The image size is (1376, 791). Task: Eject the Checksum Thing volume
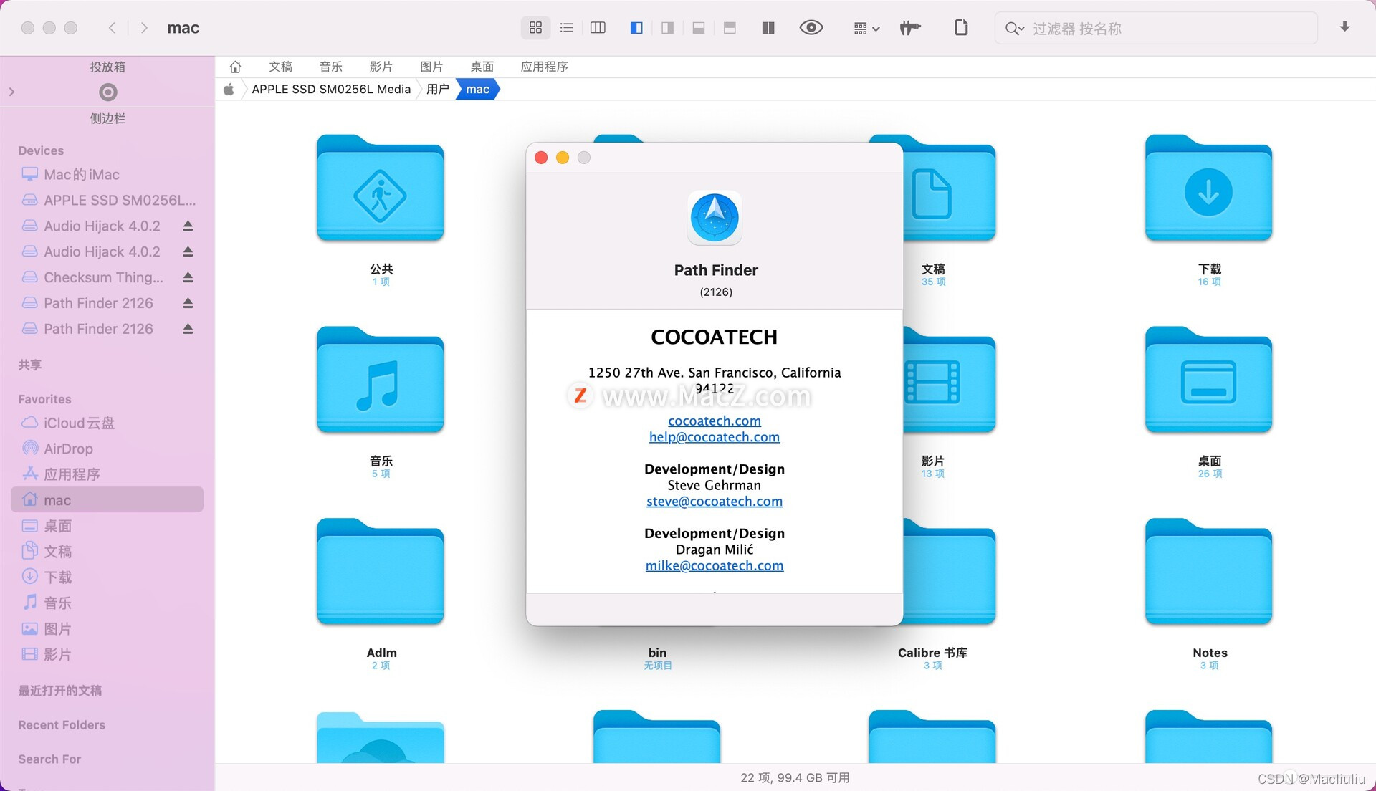(x=188, y=277)
